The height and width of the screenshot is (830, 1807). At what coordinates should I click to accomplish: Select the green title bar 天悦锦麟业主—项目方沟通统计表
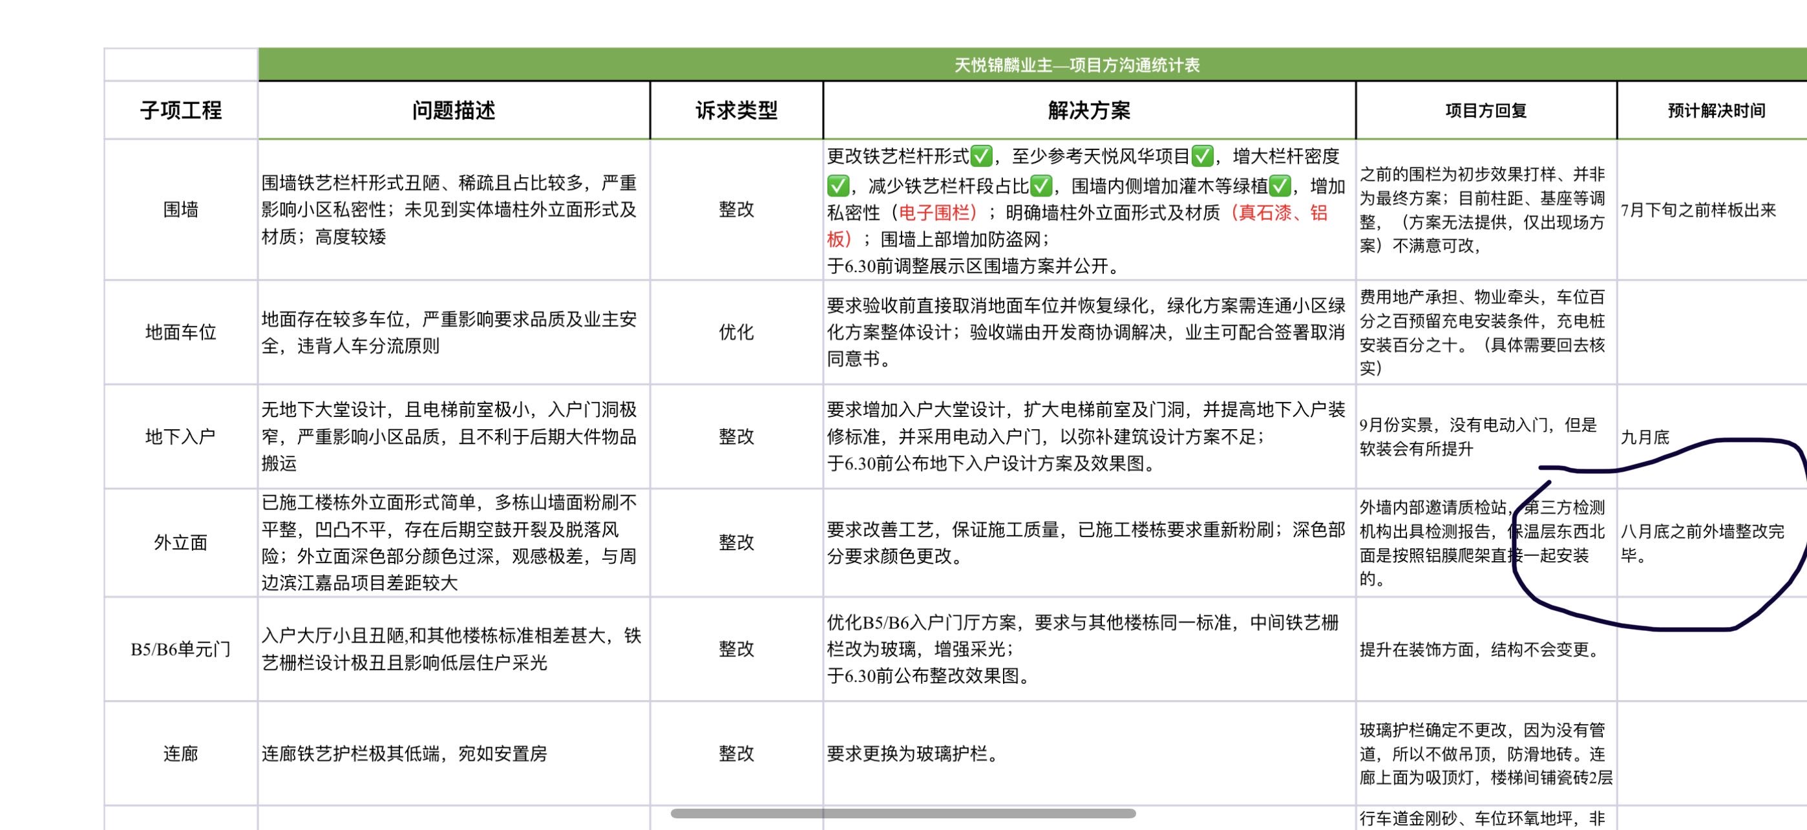click(1076, 65)
